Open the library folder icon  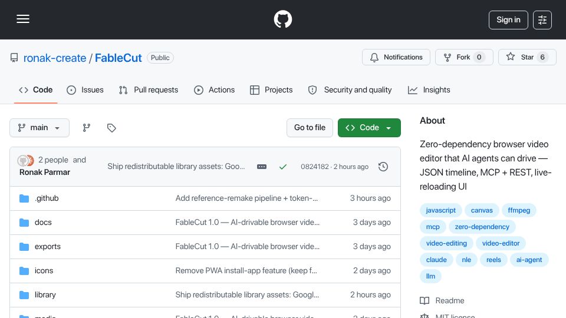pos(24,295)
